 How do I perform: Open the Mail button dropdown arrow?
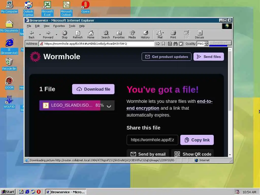coord(163,33)
